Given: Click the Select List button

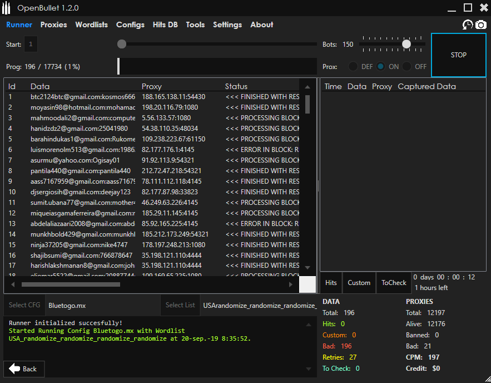Looking at the screenshot, I should 180,305.
